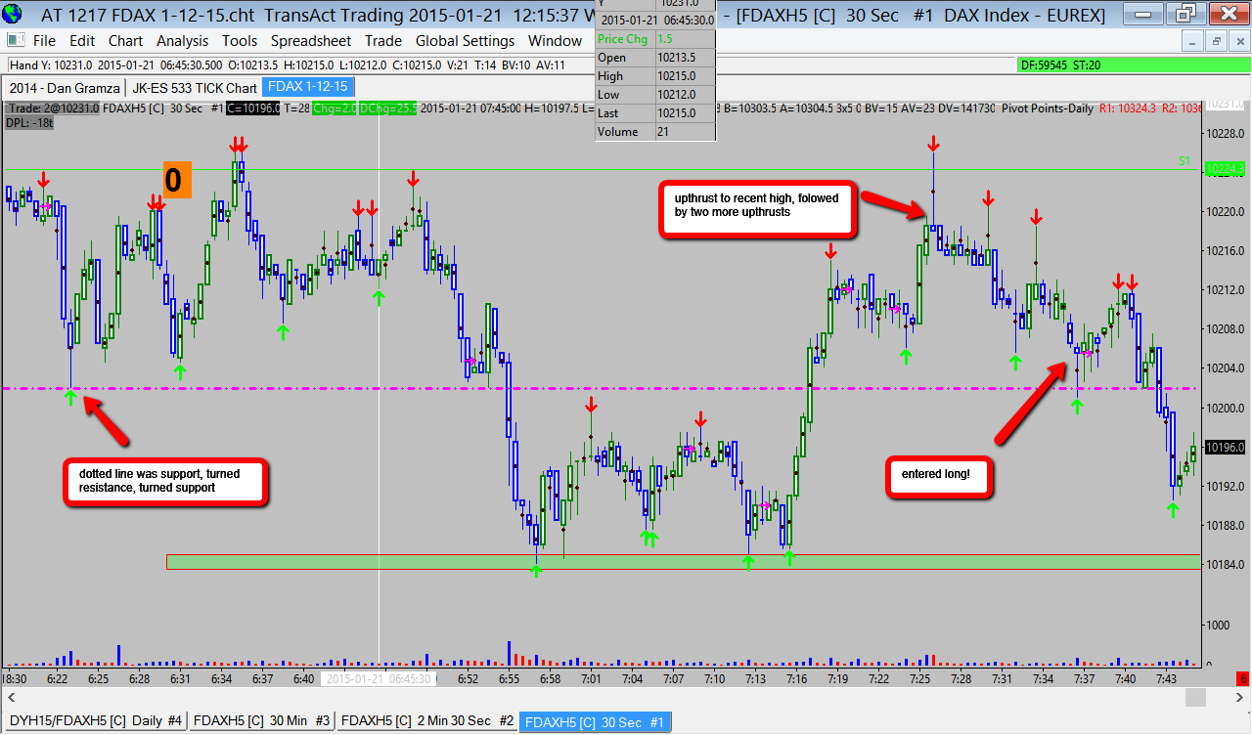Click the "6:55" time axis label
This screenshot has height=735, width=1252.
[x=510, y=678]
